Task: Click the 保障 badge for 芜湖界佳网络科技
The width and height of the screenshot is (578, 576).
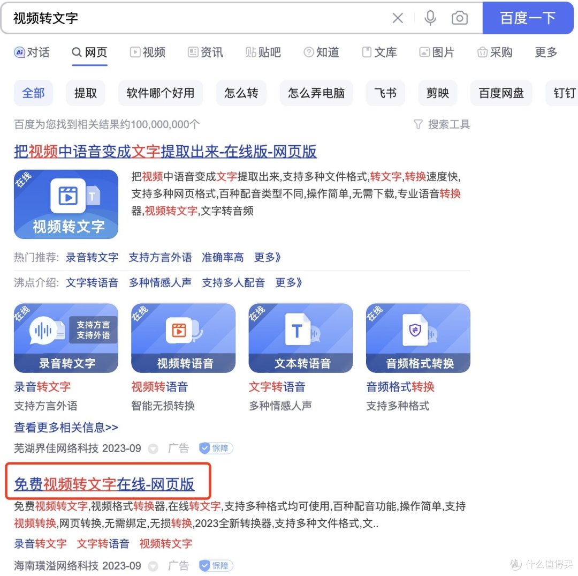Action: click(216, 448)
